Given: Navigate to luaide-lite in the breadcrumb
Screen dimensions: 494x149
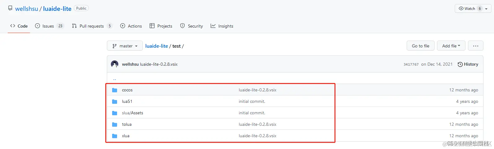Looking at the screenshot, I should (x=157, y=46).
